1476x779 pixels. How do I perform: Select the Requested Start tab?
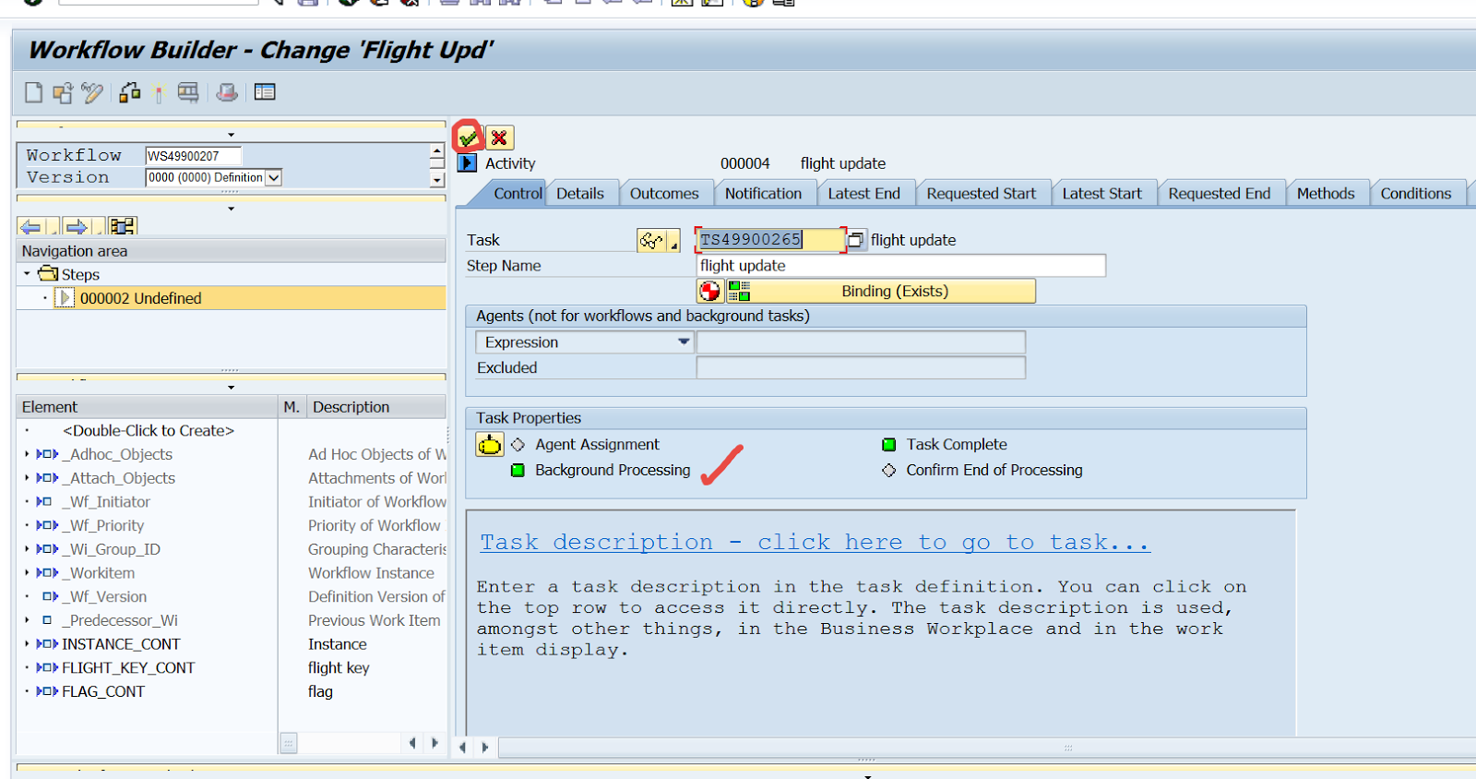tap(981, 194)
